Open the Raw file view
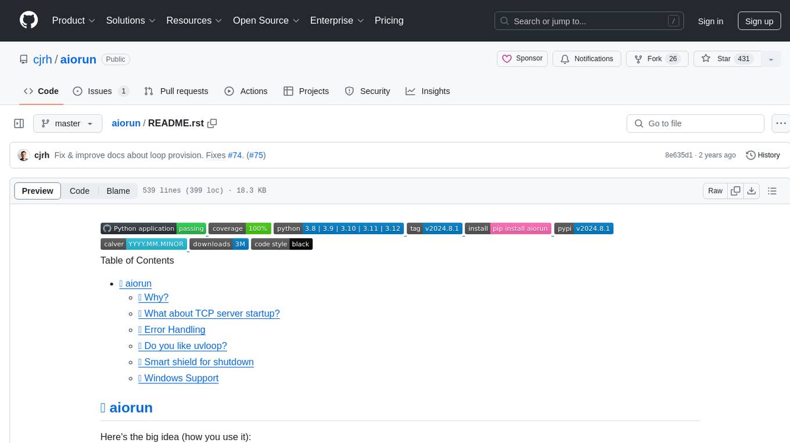This screenshot has width=790, height=443. (x=715, y=191)
